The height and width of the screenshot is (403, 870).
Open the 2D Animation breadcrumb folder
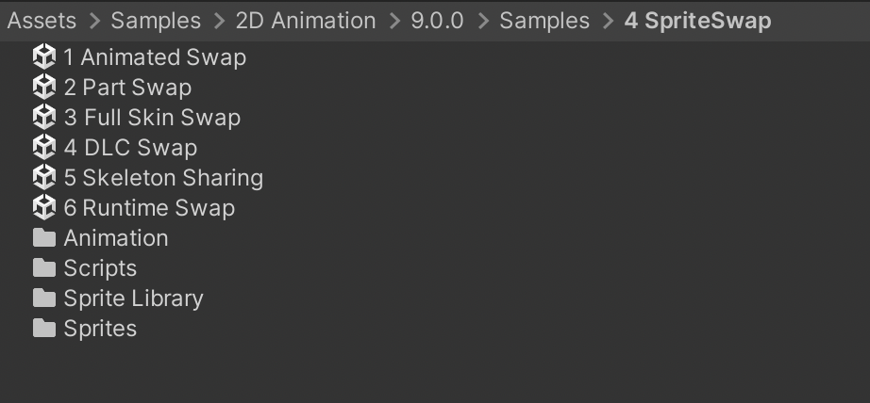[306, 21]
